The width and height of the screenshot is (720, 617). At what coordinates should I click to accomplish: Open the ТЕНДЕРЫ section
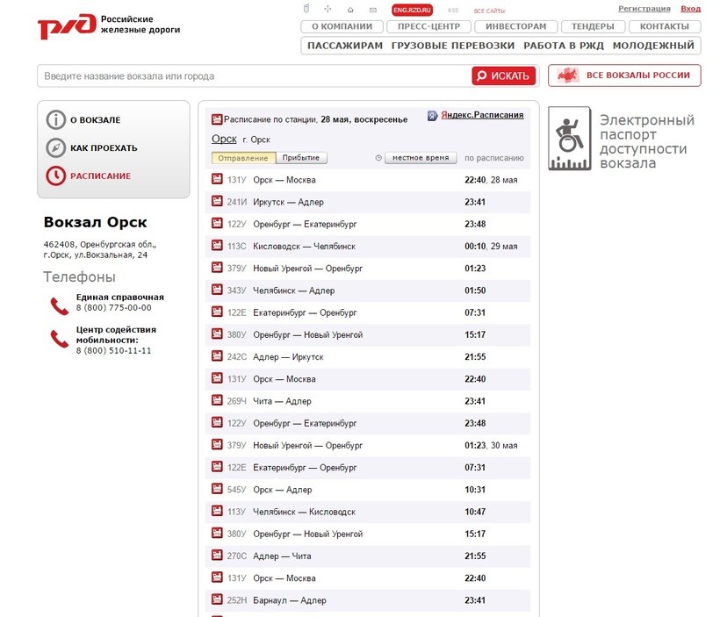click(x=593, y=26)
